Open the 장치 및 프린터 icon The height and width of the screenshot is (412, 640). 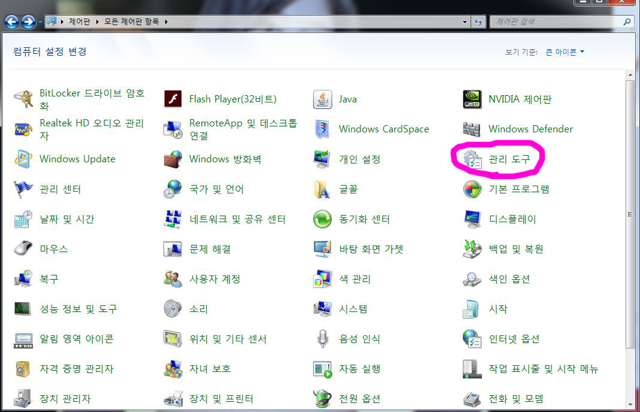coord(172,399)
